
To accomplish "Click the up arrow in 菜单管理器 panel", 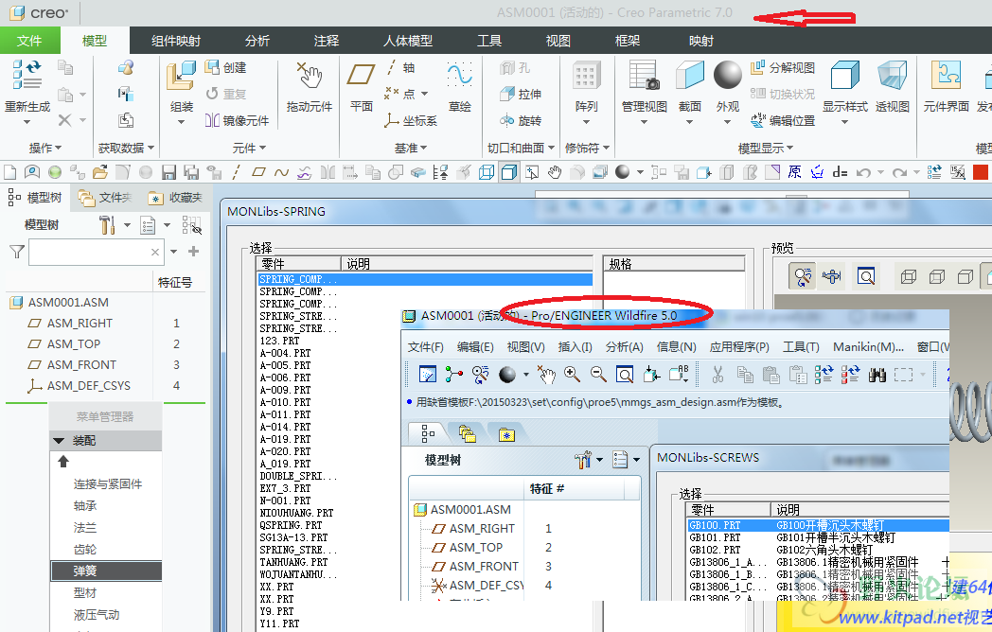I will (x=63, y=462).
